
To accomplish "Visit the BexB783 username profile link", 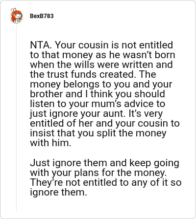I will 42,16.
